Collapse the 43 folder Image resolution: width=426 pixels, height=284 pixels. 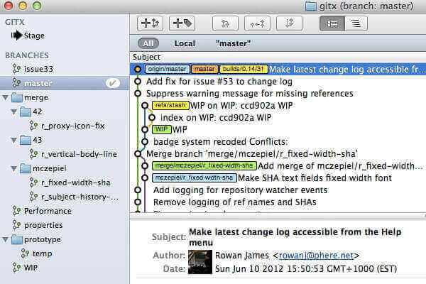(x=14, y=140)
